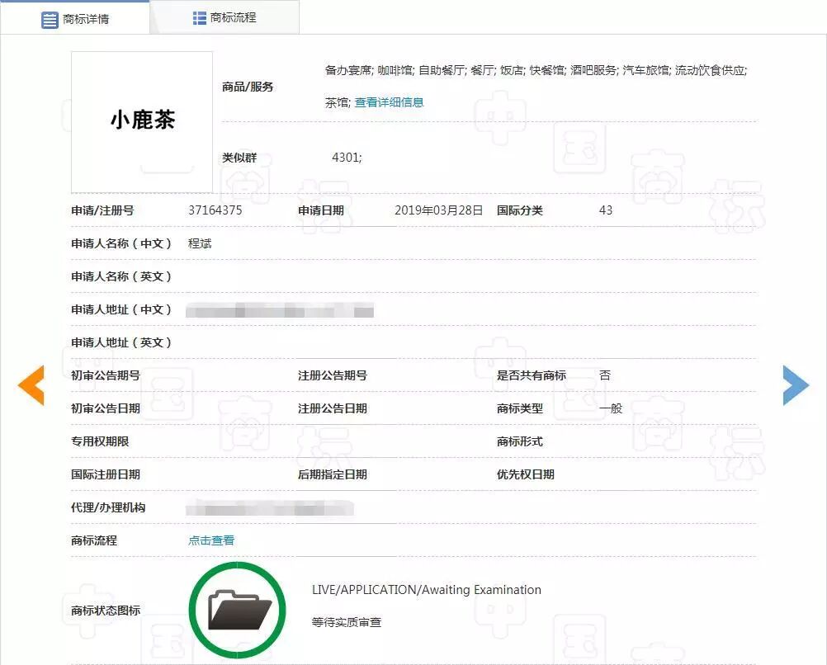Viewport: 827px width, 665px height.
Task: Select the blurred agency name value
Action: tap(270, 508)
